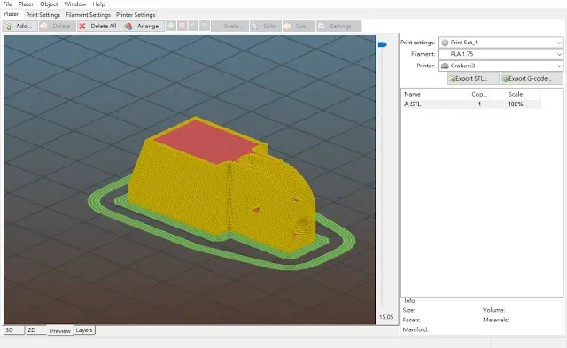Select the A.STL row in object list
The width and height of the screenshot is (567, 348).
[x=471, y=104]
